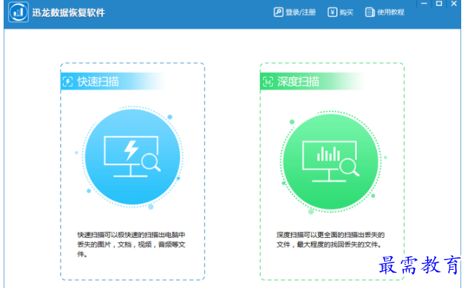Click the quick scan lightning bracket icon
The width and height of the screenshot is (467, 288).
click(x=68, y=81)
